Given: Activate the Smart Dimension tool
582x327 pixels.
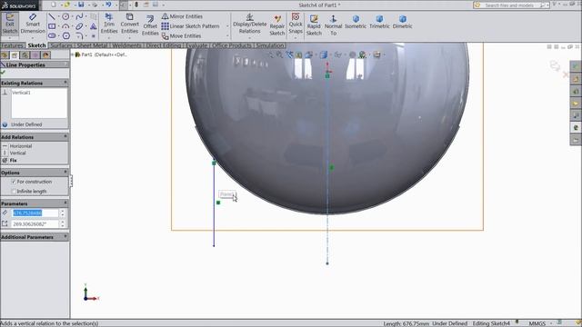Looking at the screenshot, I should (33, 24).
